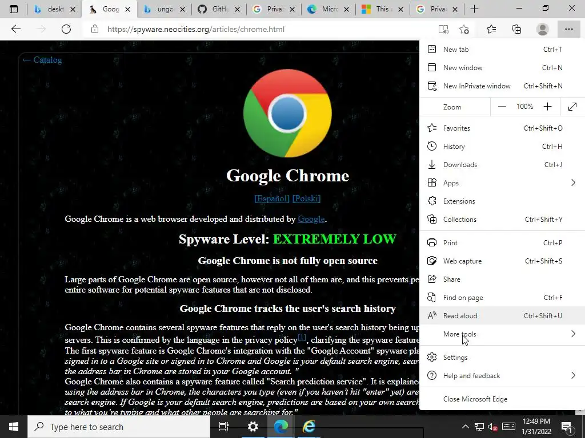Enter full screen from Zoom row
The width and height of the screenshot is (585, 438).
click(572, 107)
